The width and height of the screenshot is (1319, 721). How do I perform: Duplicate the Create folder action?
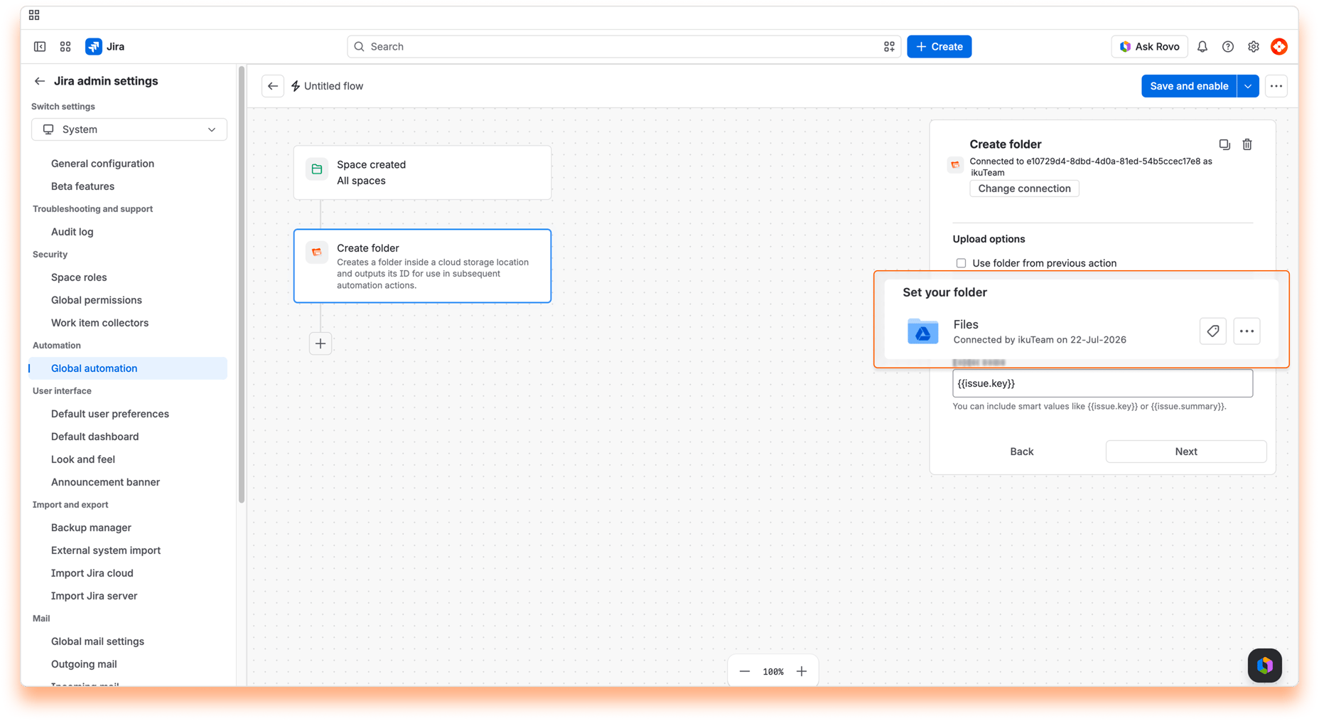[x=1224, y=144]
